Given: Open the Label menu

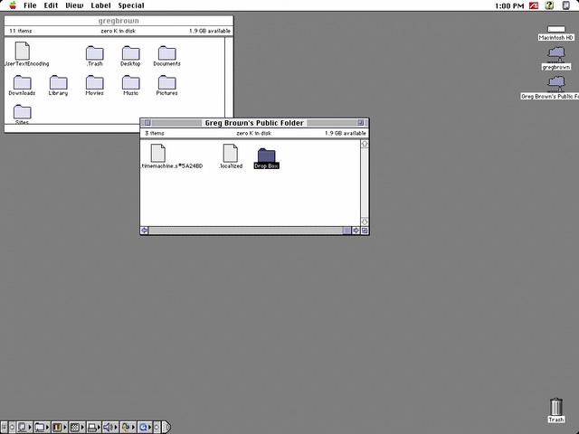Looking at the screenshot, I should click(100, 5).
